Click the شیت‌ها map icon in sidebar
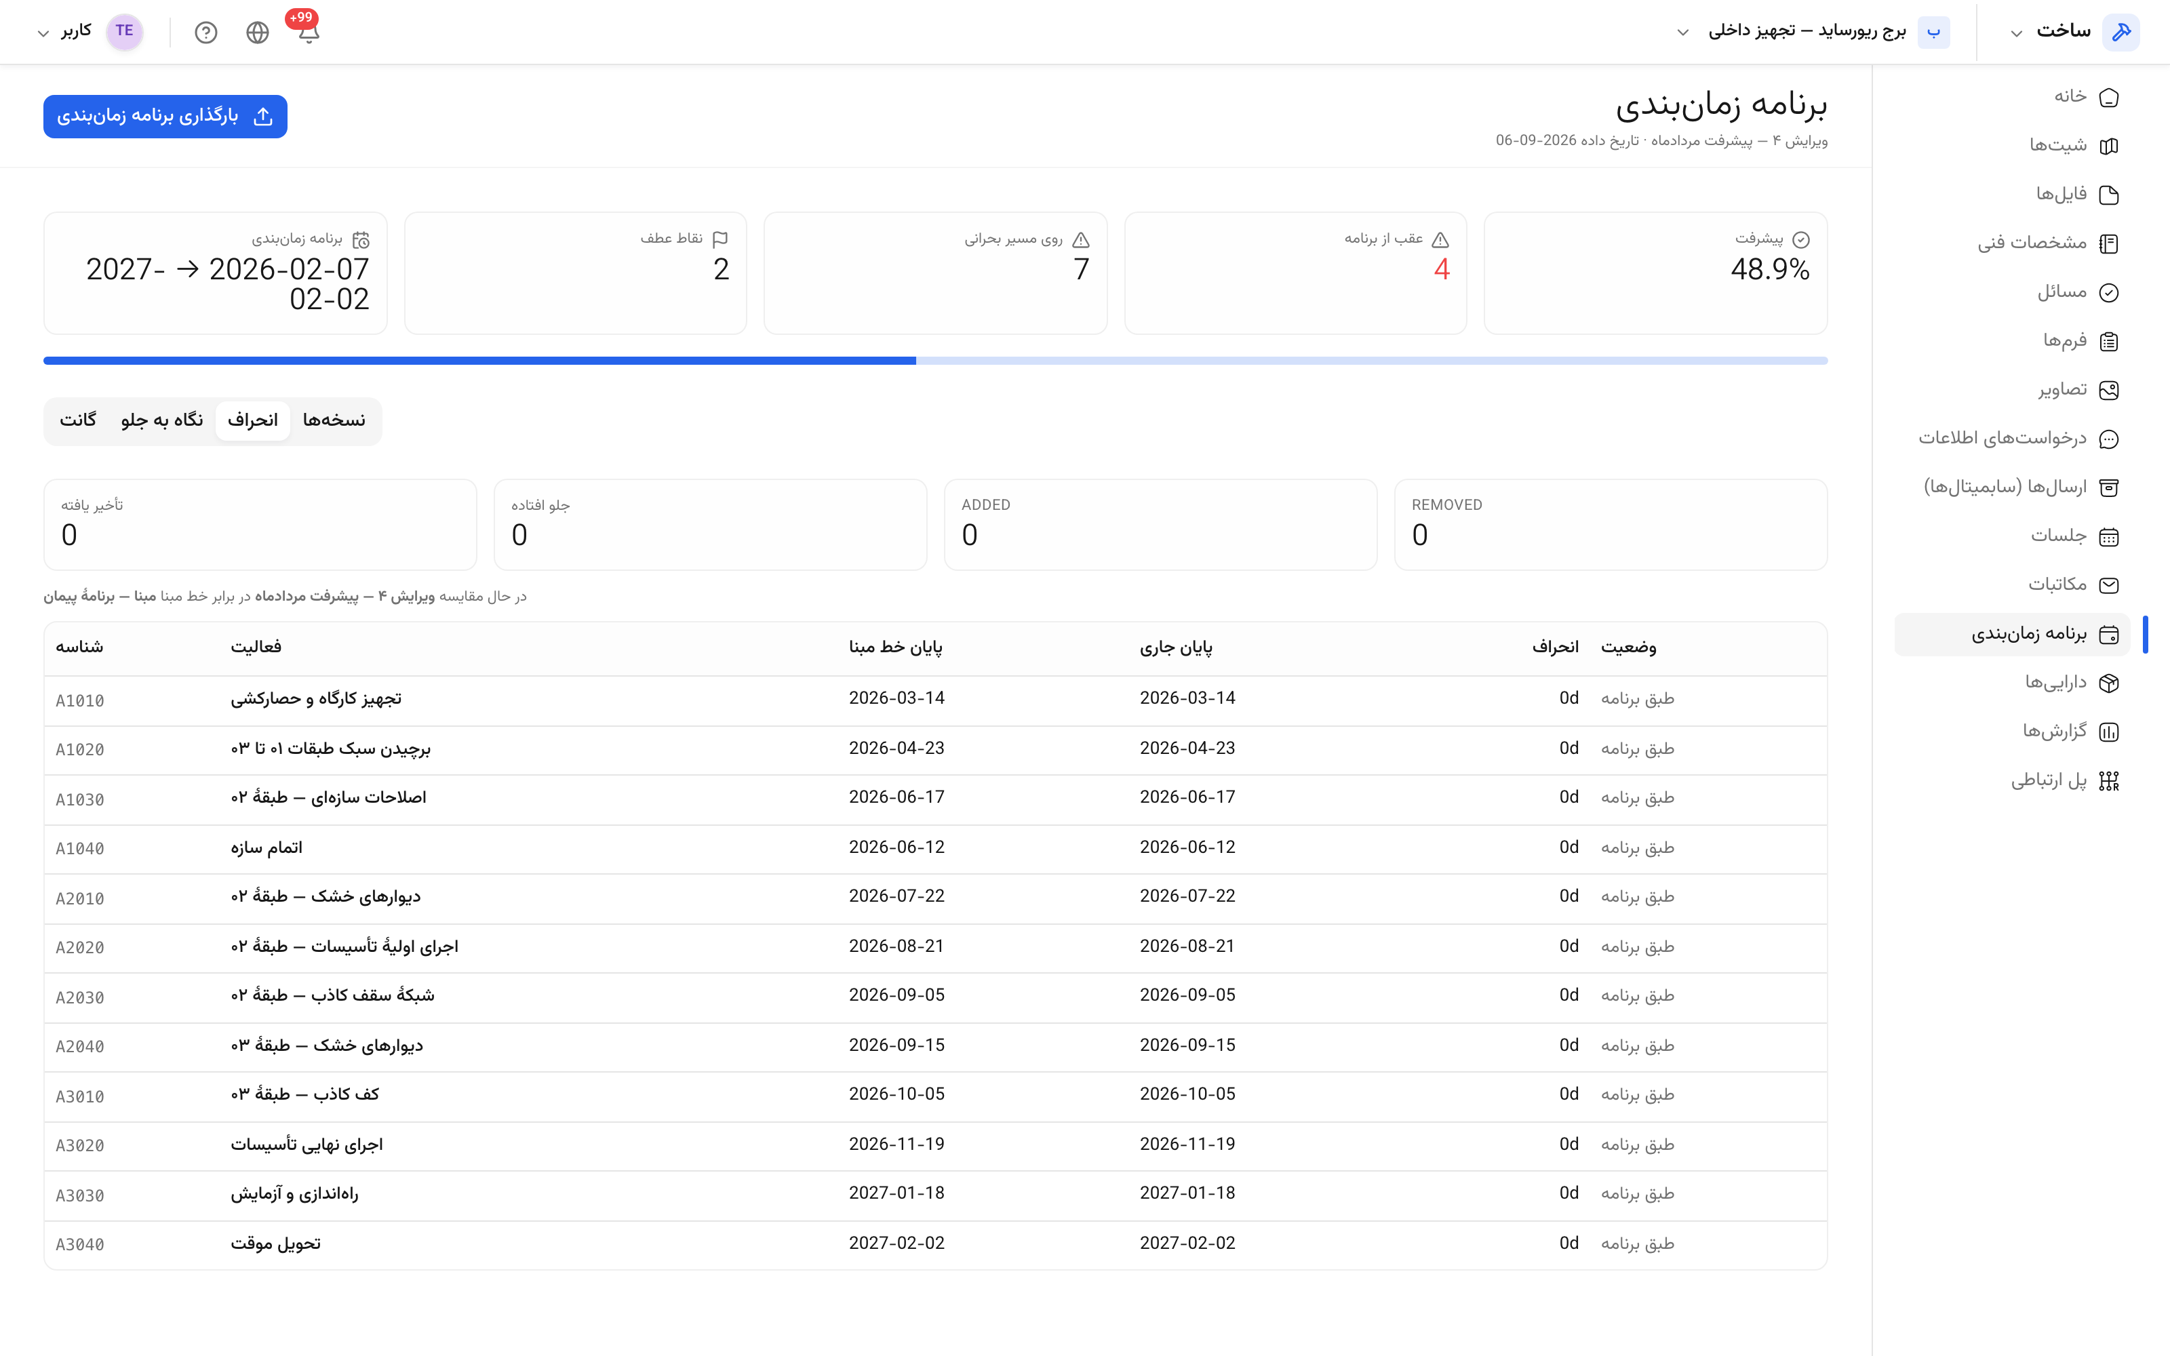 pyautogui.click(x=2109, y=145)
